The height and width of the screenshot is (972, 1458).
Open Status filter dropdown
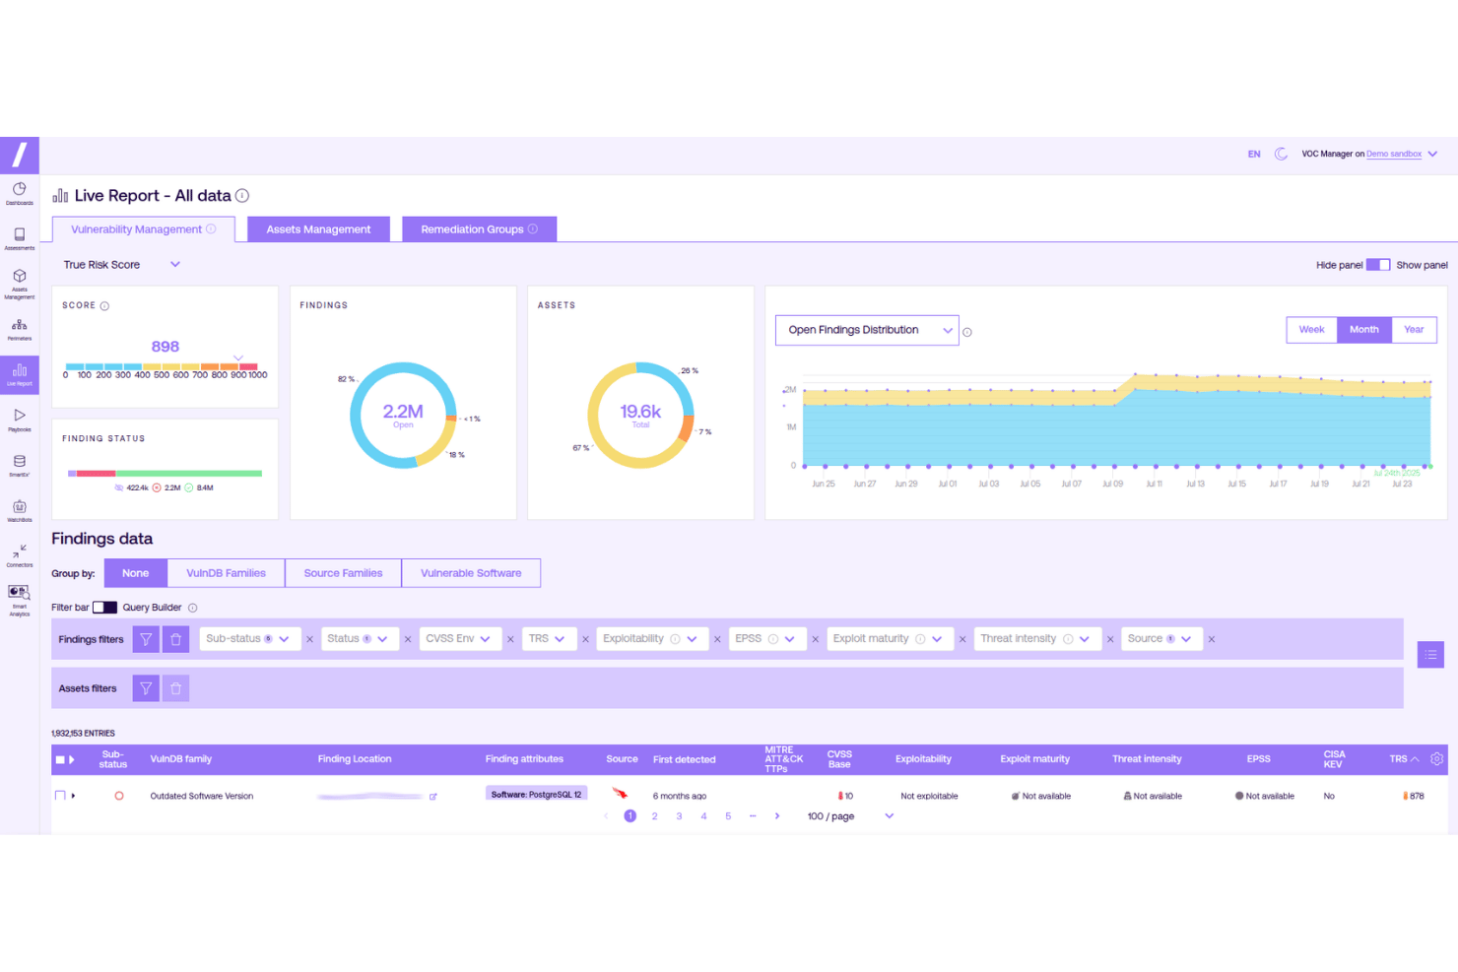[359, 639]
